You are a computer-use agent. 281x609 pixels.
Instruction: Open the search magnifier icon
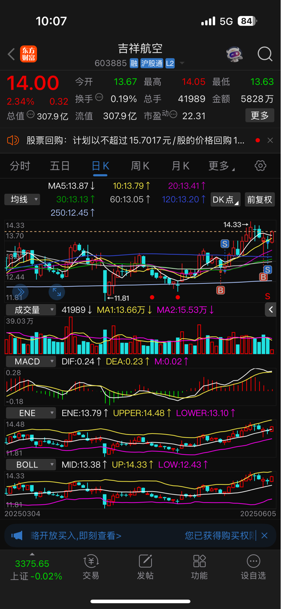[265, 54]
